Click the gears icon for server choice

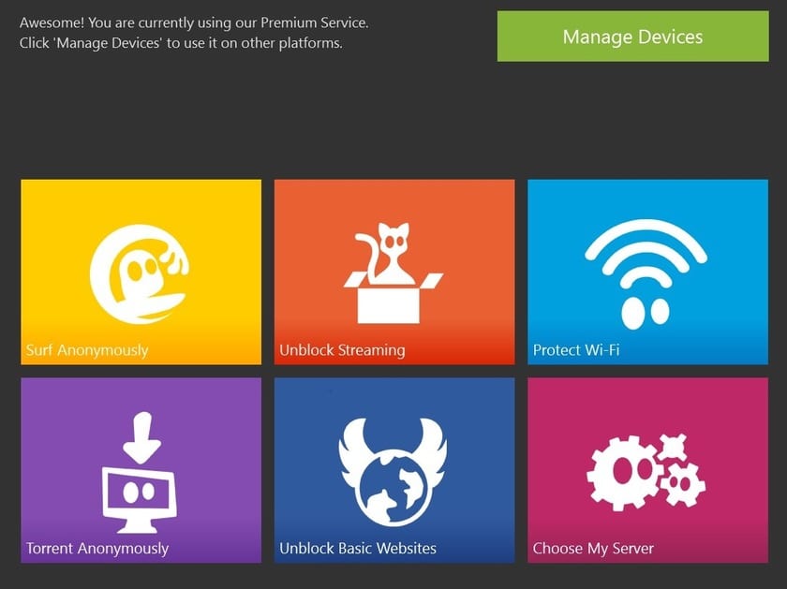pos(646,471)
